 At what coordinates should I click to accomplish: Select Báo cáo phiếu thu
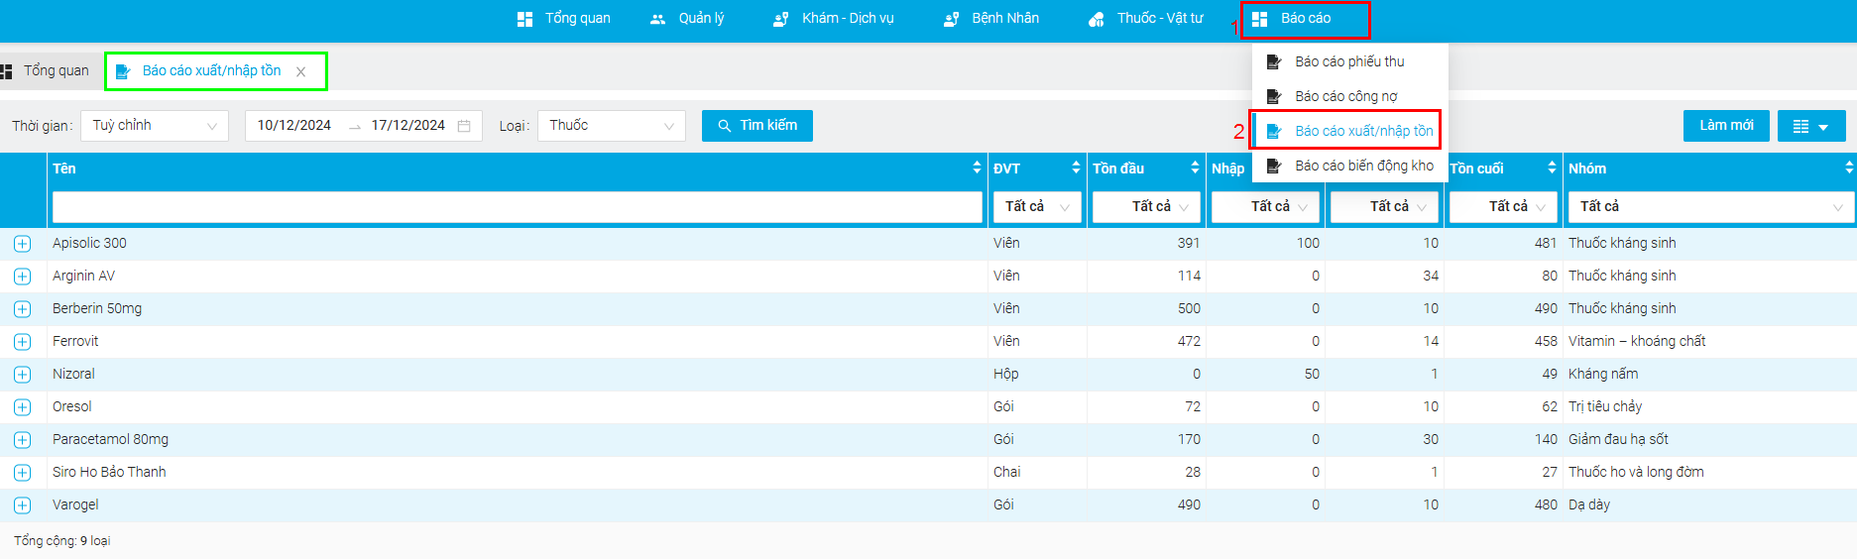pyautogui.click(x=1350, y=61)
